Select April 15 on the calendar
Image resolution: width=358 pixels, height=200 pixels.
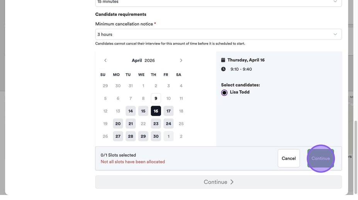click(143, 111)
